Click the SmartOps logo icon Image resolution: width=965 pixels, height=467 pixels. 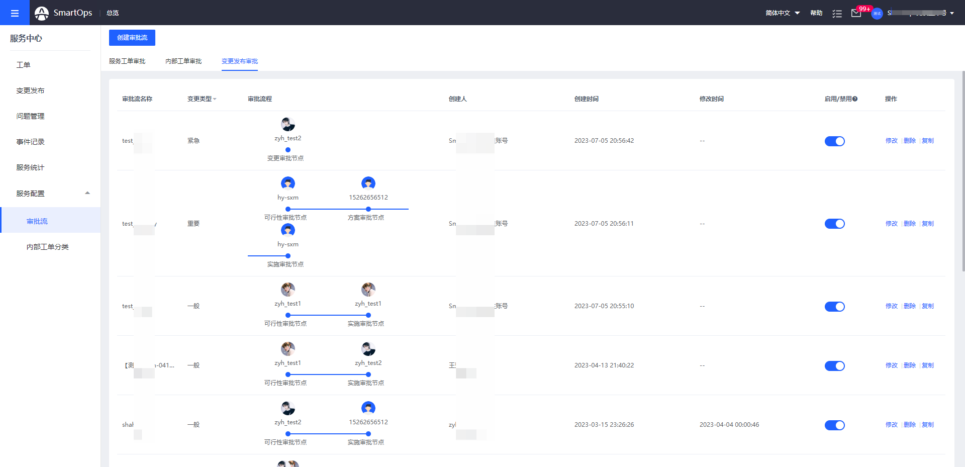click(41, 13)
